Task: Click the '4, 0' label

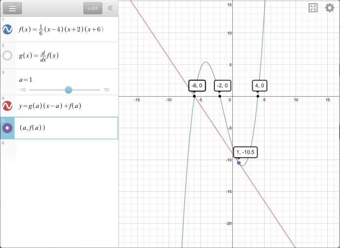Action: 260,86
